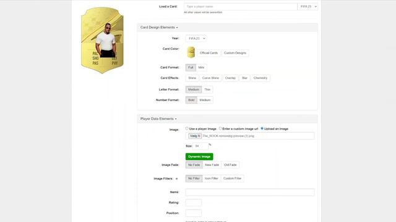Toggle the Star card effect

coord(244,78)
